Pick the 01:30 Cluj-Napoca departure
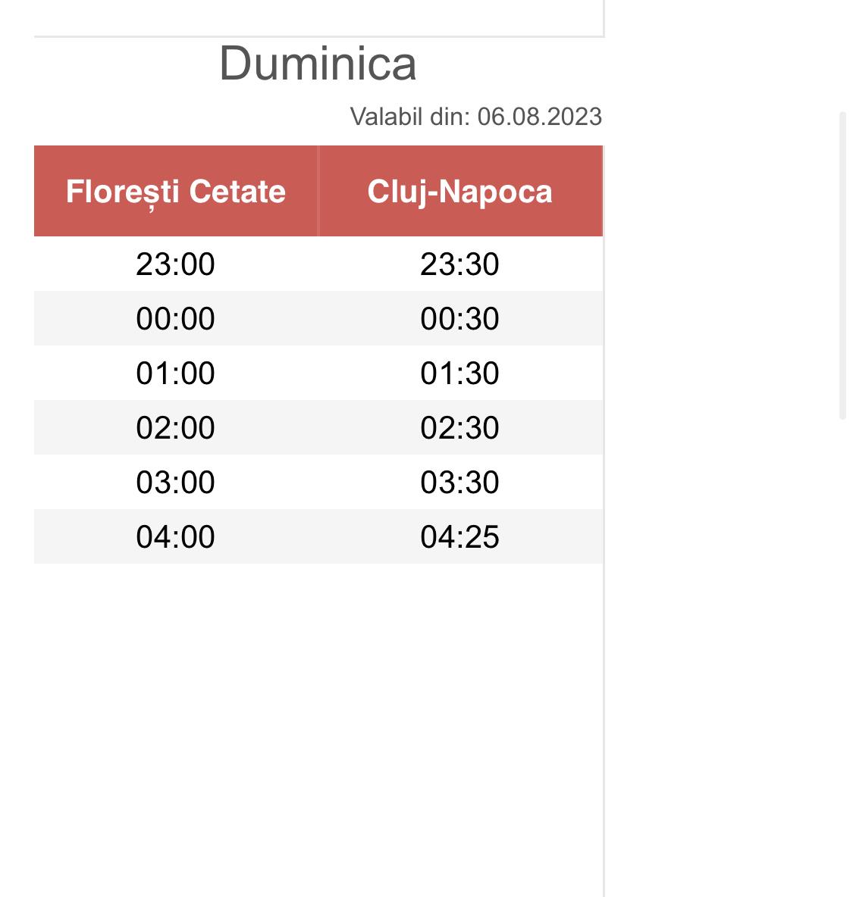Viewport: 853px width, 897px height. coord(459,373)
